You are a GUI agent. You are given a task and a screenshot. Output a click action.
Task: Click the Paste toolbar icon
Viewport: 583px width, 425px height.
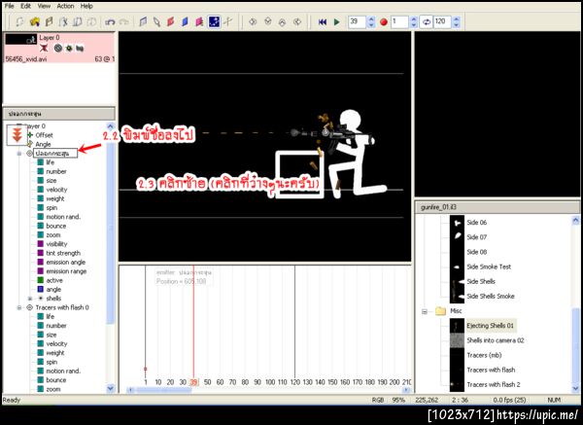click(91, 22)
